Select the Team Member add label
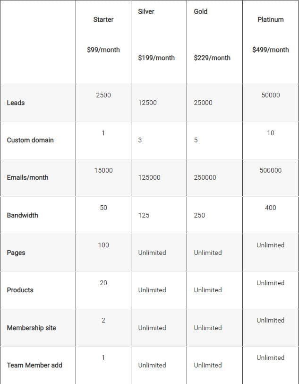 point(34,365)
